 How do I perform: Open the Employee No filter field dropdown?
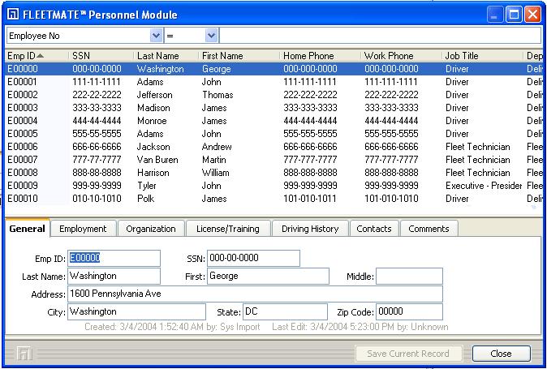pyautogui.click(x=156, y=36)
